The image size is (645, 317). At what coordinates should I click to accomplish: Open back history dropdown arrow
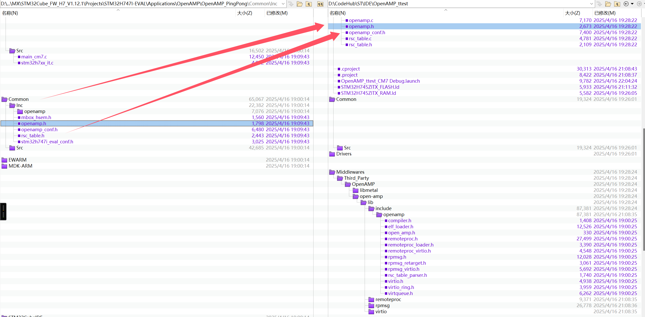[632, 4]
